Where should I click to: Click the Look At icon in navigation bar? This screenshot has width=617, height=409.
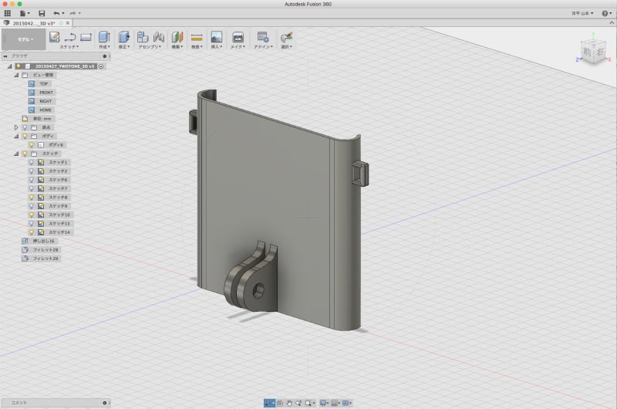point(280,403)
